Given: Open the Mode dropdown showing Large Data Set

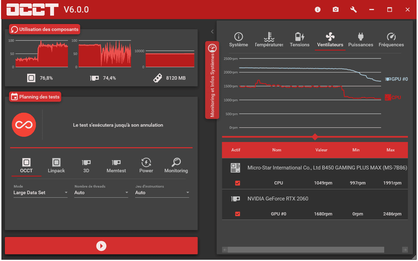Looking at the screenshot, I should click(x=41, y=192).
